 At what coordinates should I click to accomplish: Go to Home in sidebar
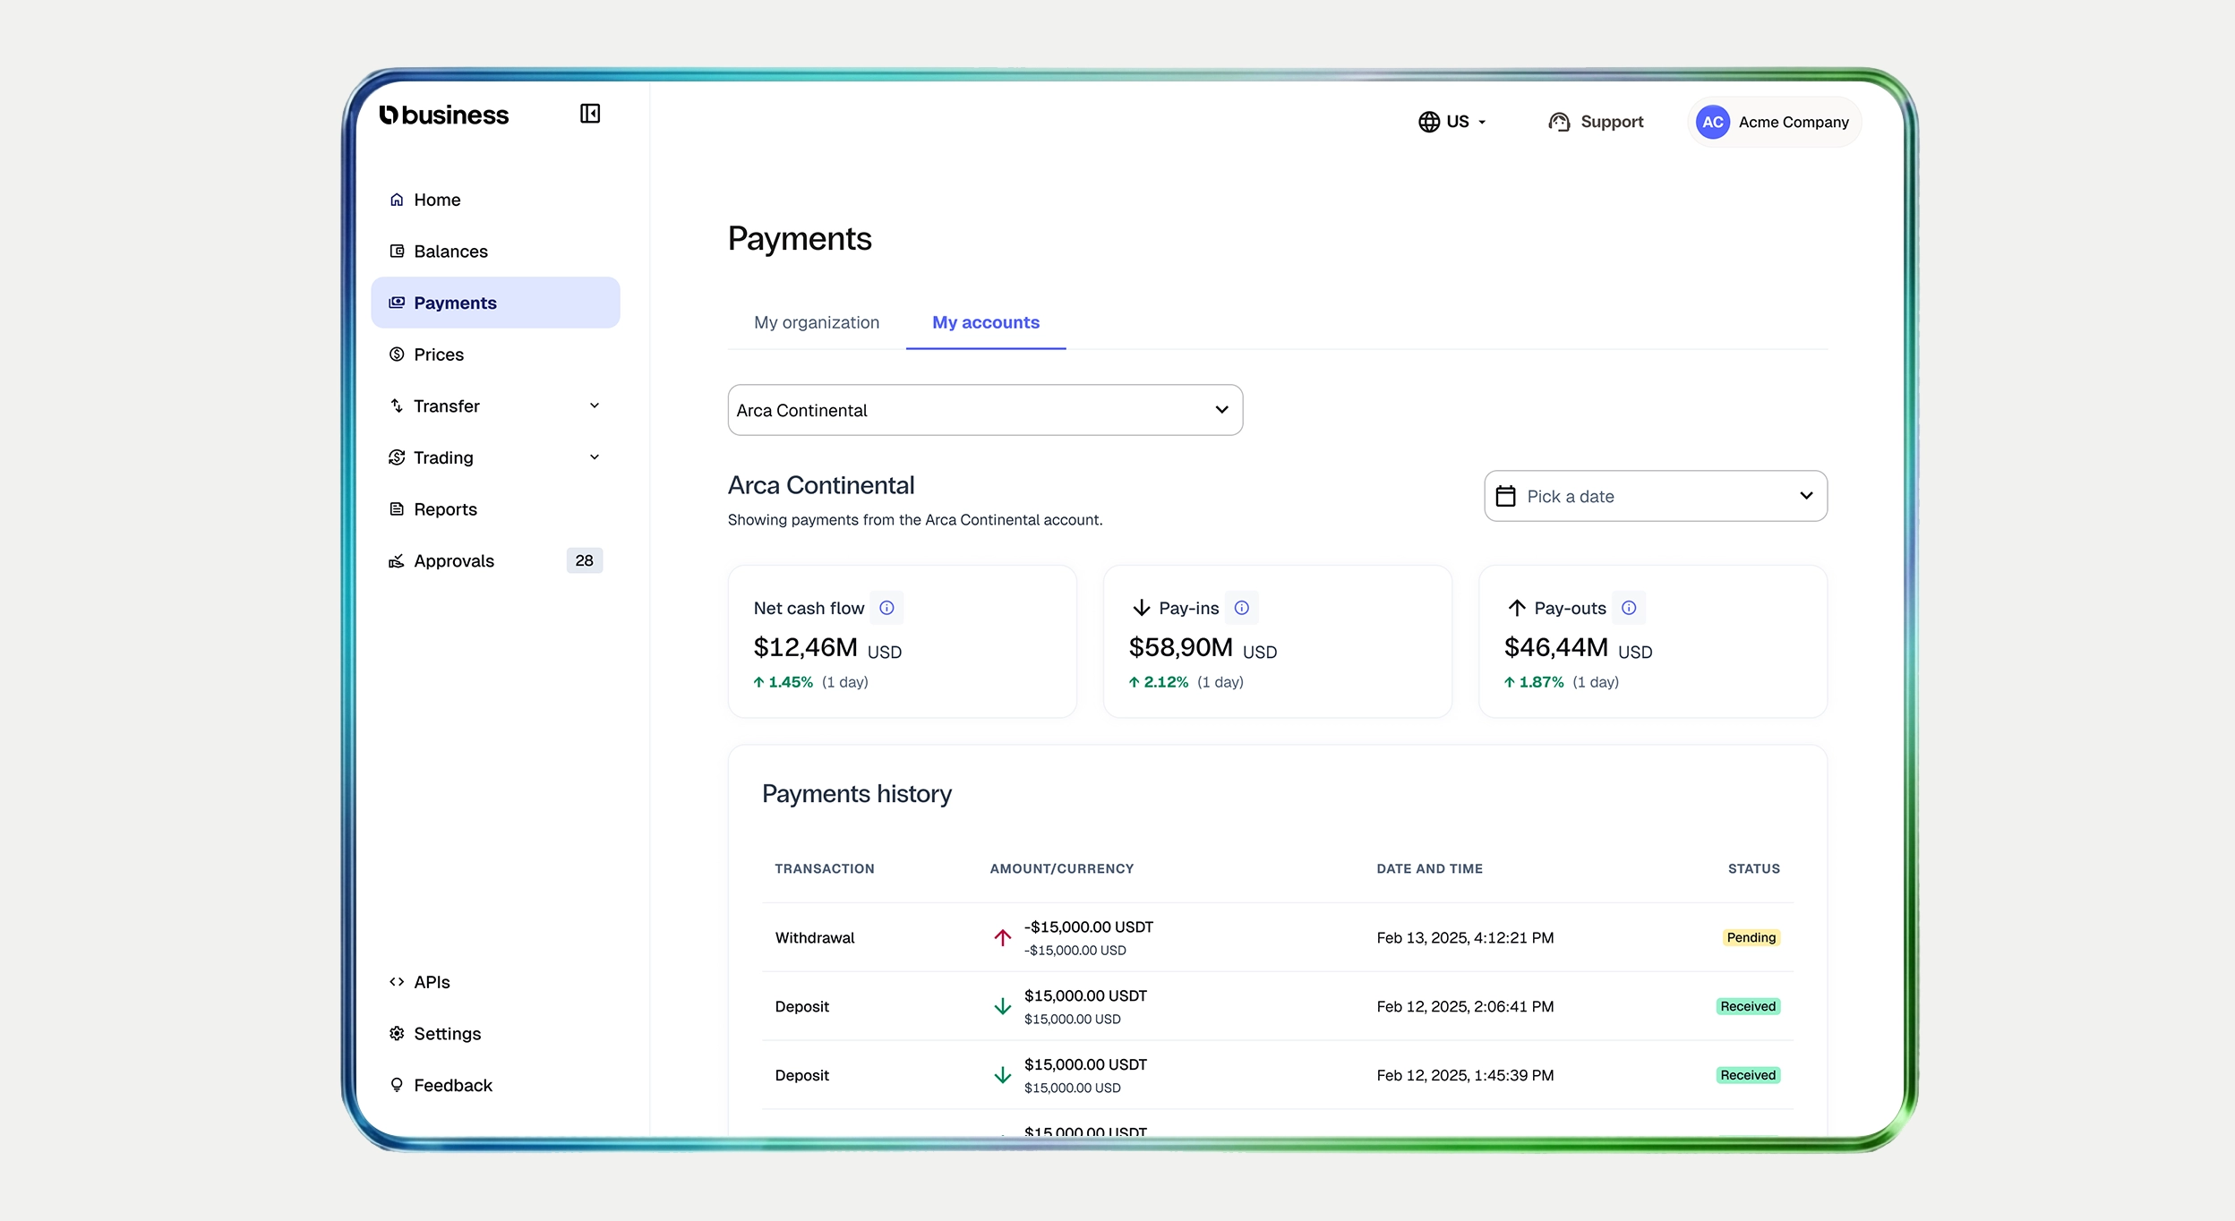click(x=495, y=200)
